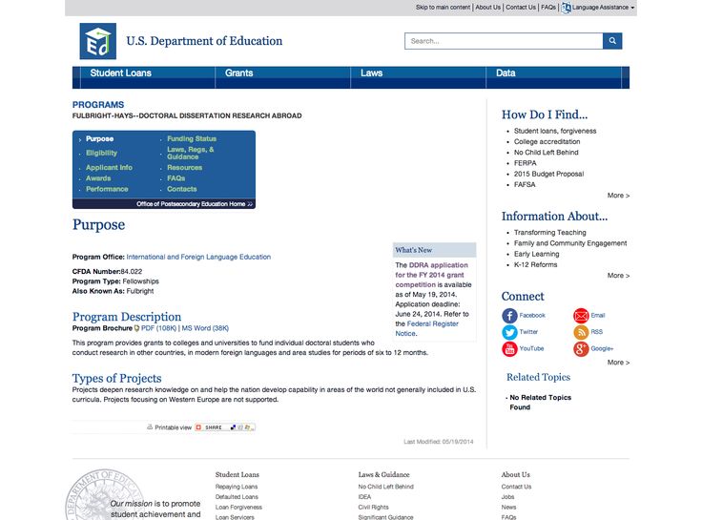Open the Awards section

98,178
